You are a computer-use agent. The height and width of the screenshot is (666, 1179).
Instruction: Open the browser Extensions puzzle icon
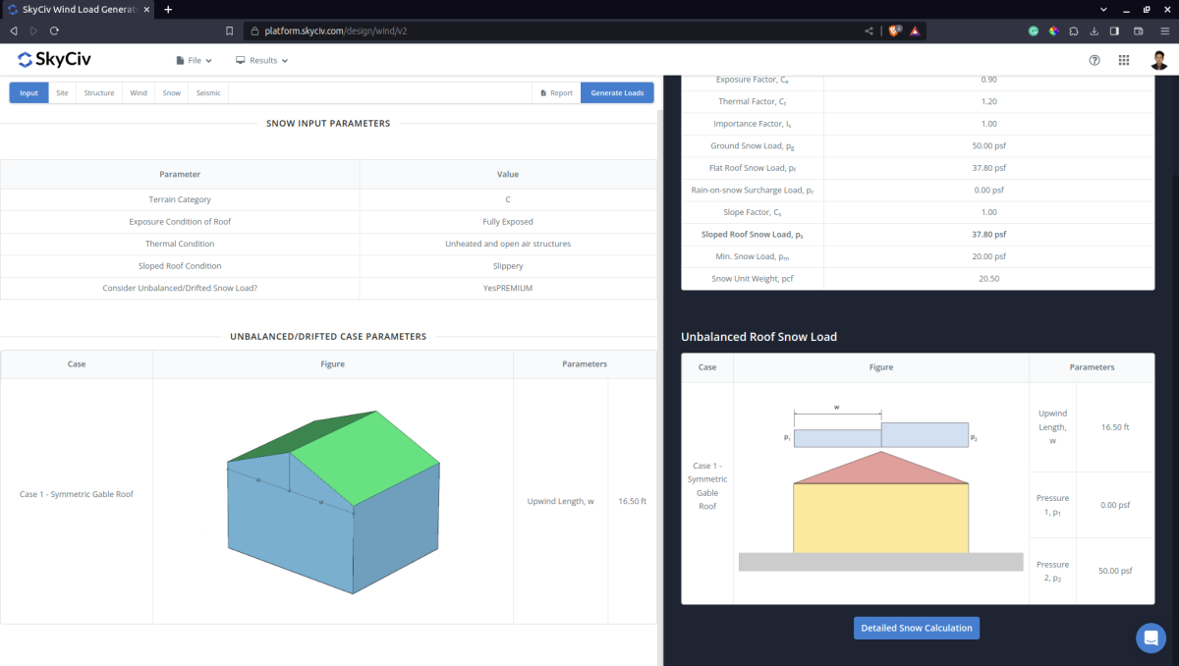coord(1072,30)
